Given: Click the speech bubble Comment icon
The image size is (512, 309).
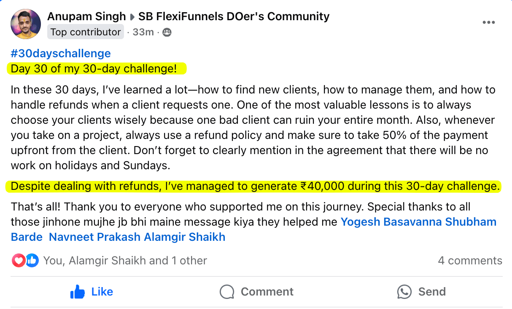Looking at the screenshot, I should pyautogui.click(x=227, y=291).
